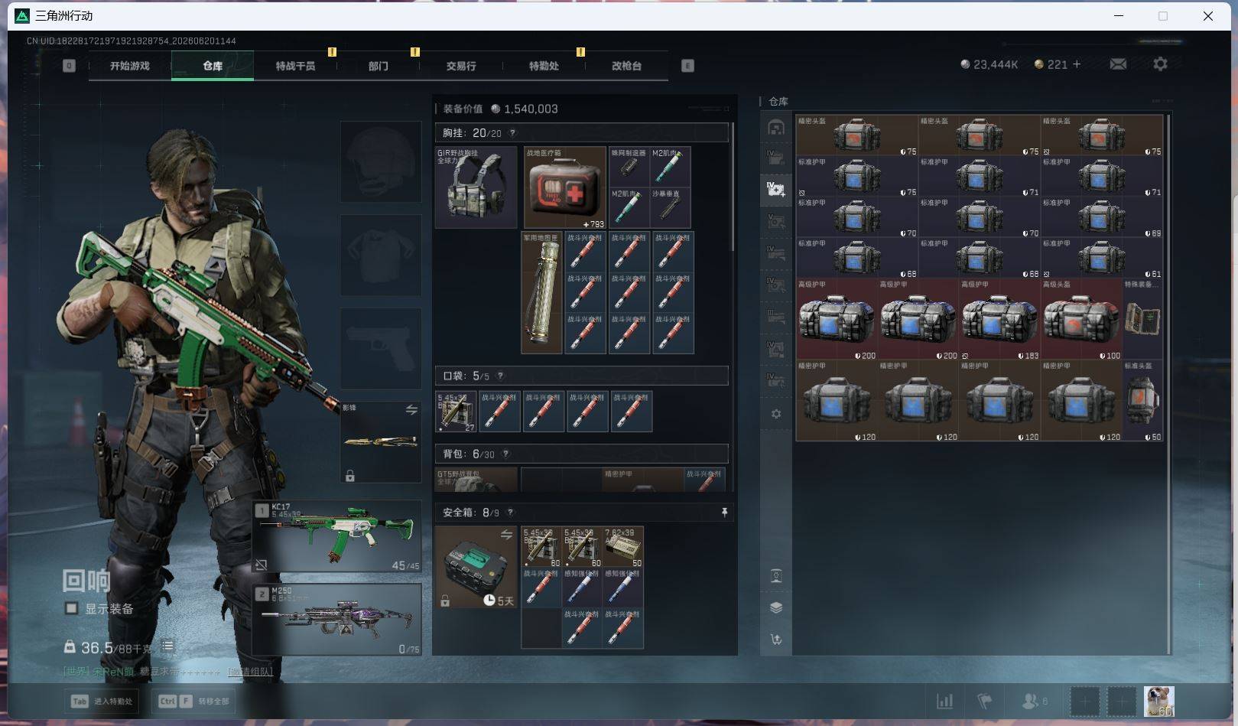Viewport: 1238px width, 726px height.
Task: Open the mail inbox envelope icon
Action: (x=1118, y=64)
